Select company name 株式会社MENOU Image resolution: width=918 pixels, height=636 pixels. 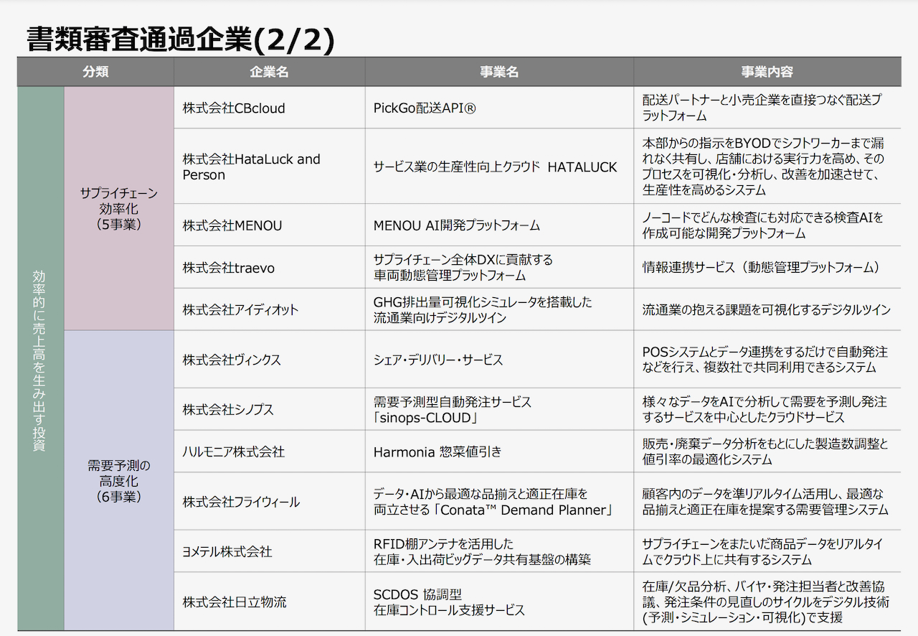[232, 225]
